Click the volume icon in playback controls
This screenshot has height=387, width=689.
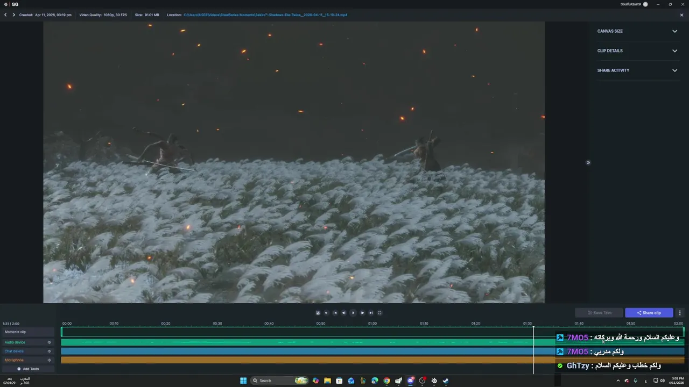coord(326,313)
